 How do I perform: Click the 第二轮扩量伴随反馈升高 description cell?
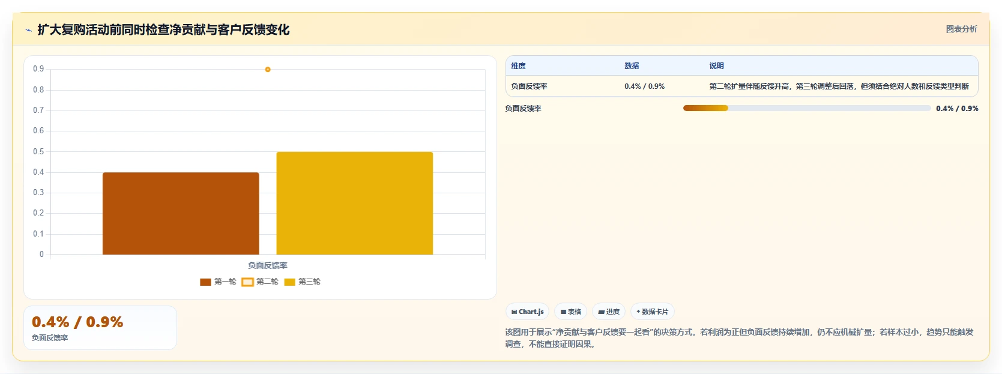(839, 86)
